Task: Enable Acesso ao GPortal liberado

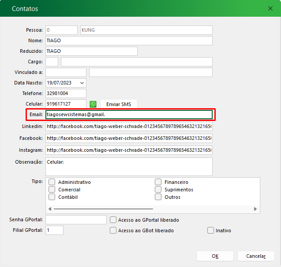Action: coord(113,220)
